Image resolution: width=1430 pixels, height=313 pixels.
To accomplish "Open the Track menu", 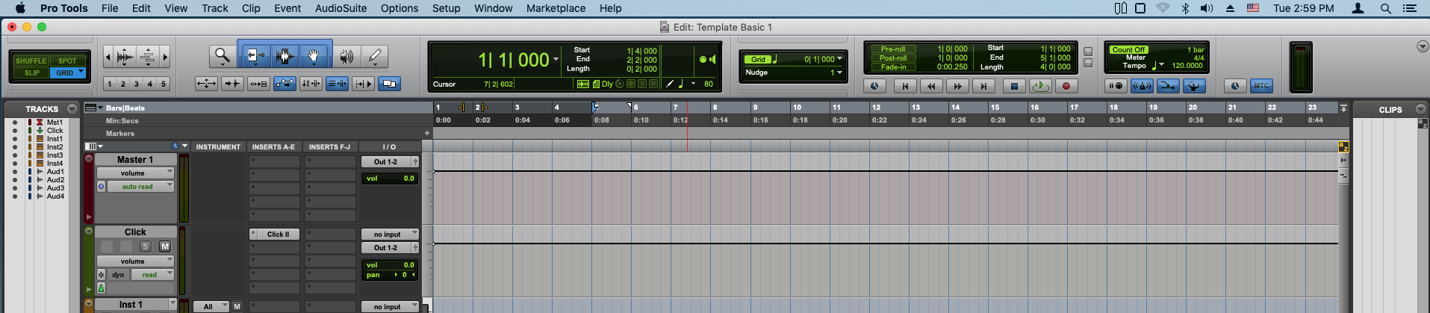I will pyautogui.click(x=215, y=8).
